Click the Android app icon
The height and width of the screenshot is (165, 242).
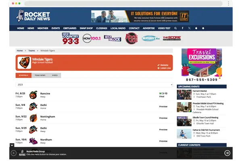[203, 28]
